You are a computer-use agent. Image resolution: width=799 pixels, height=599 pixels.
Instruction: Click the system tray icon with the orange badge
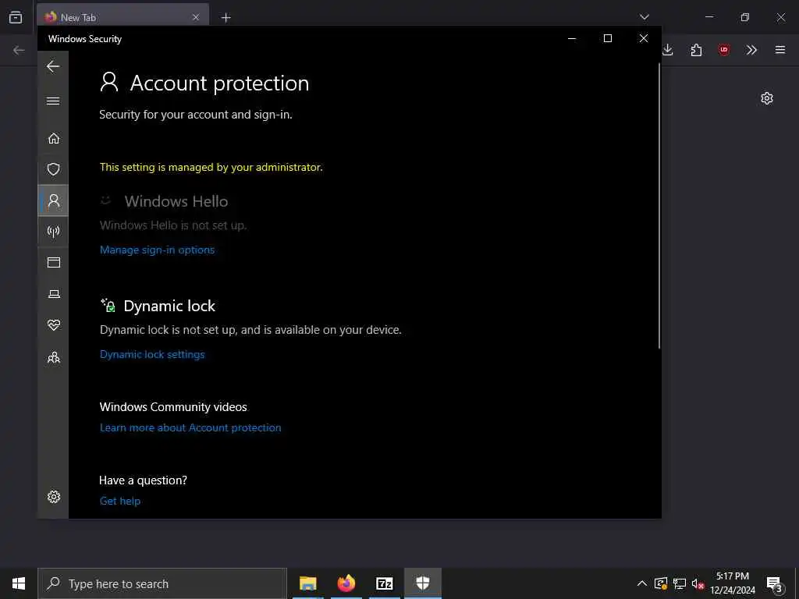pyautogui.click(x=661, y=583)
